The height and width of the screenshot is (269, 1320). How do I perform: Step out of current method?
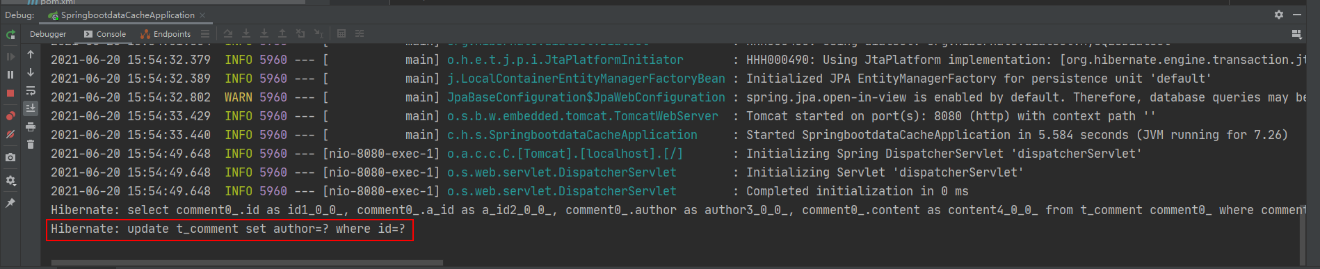282,33
